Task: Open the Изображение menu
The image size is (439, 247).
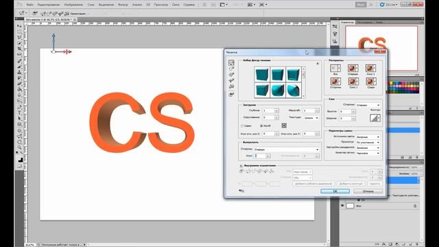Action: 73,5
